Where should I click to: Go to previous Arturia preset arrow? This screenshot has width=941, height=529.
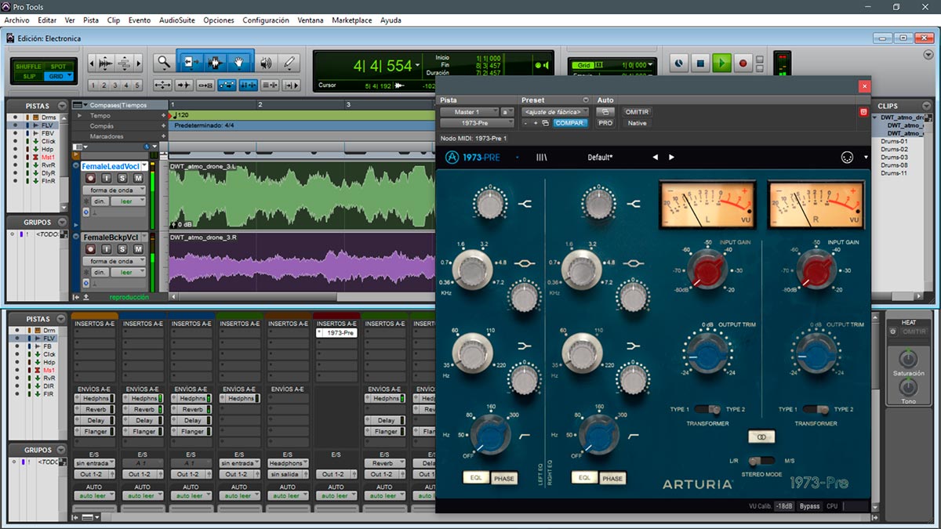tap(656, 158)
